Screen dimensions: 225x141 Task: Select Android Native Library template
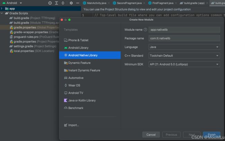click(x=90, y=55)
